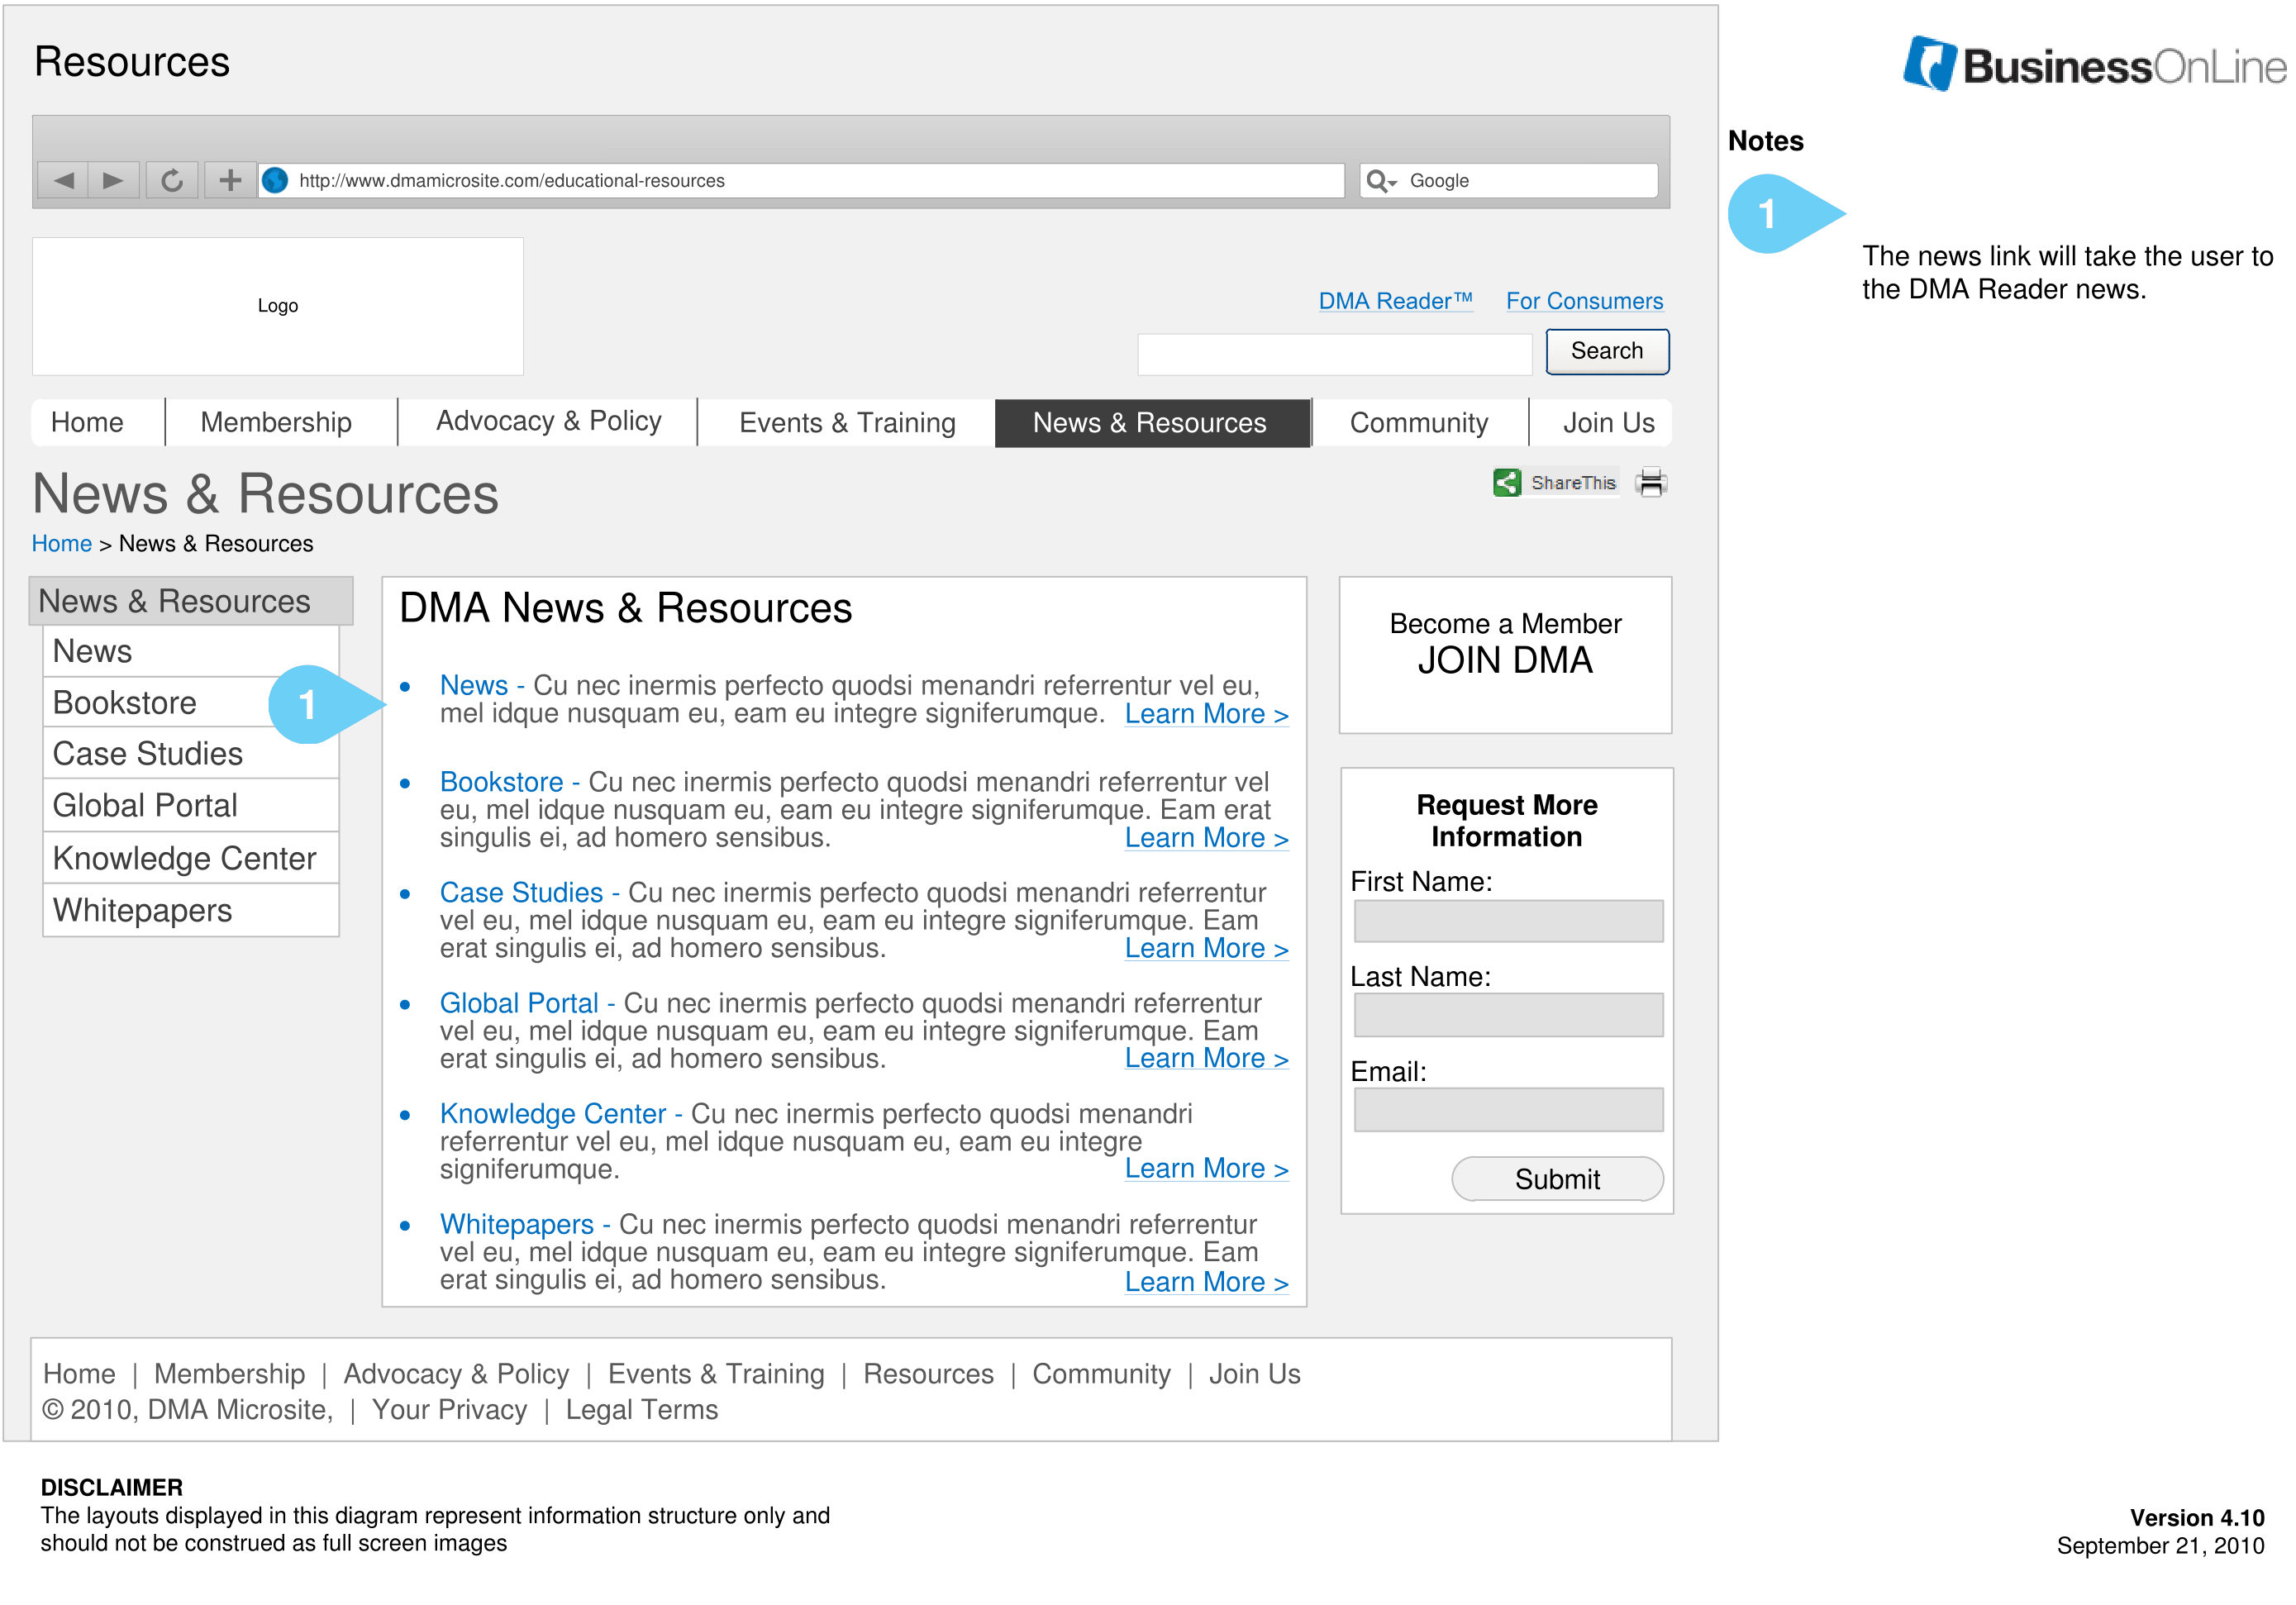Click the News & Resources sidebar header
Viewport: 2296px width, 1605px height.
pos(190,601)
